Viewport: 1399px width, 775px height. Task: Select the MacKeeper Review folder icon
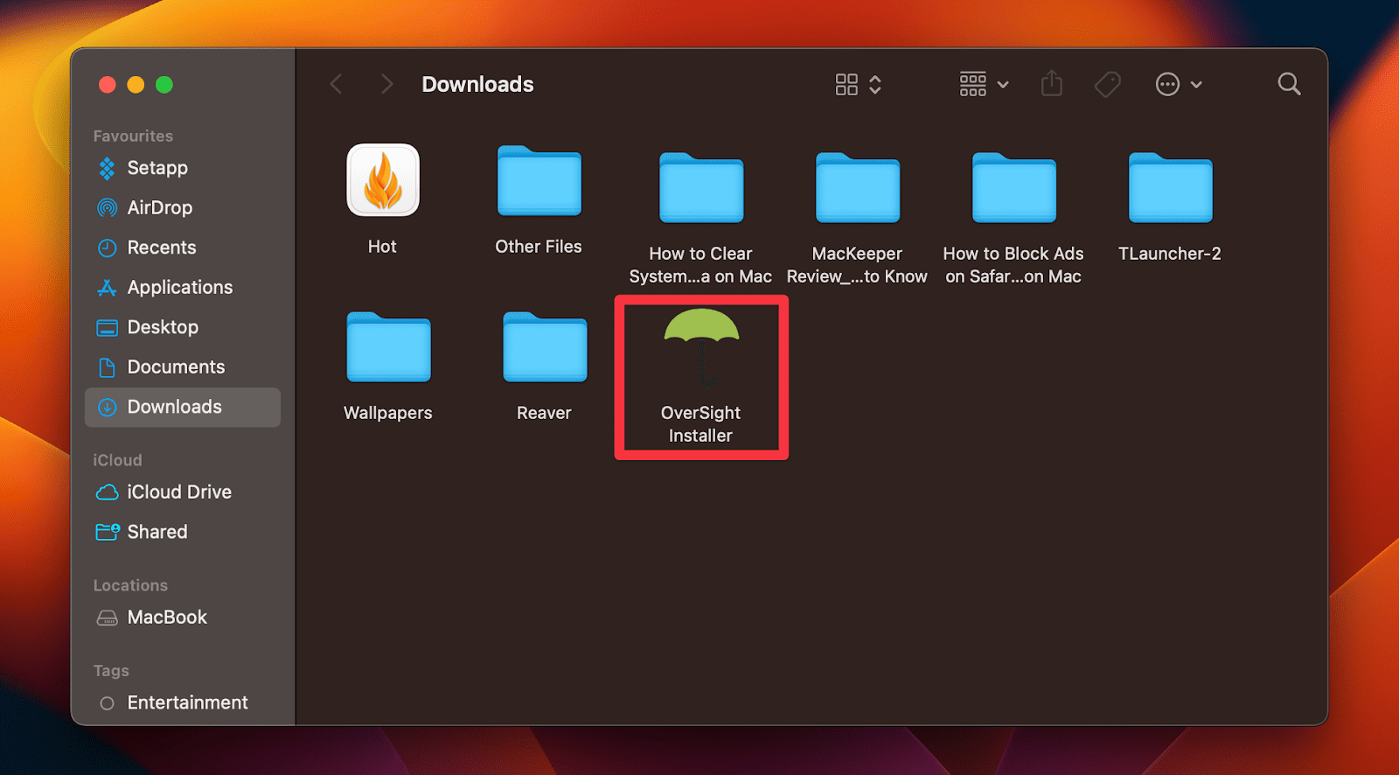858,187
